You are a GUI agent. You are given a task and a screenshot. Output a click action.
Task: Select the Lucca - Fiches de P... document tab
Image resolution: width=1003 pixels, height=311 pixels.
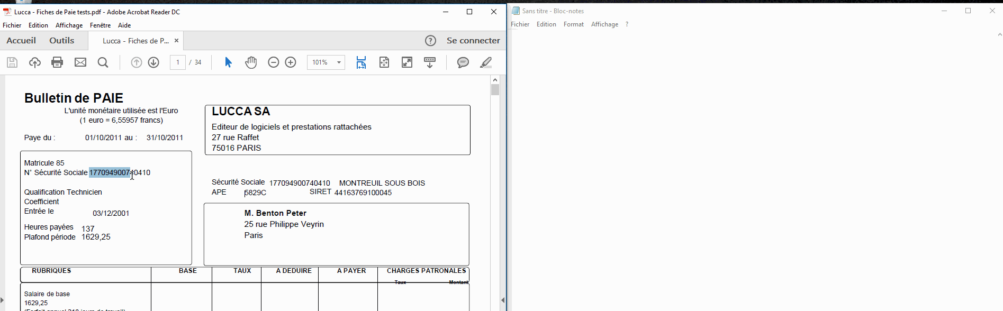pos(136,41)
